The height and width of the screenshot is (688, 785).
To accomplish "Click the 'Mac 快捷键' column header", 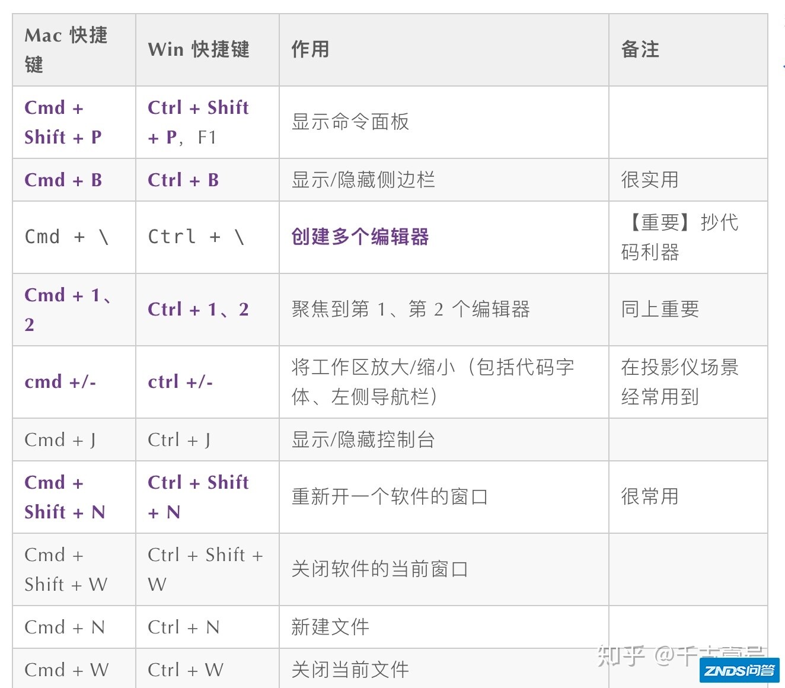I will coord(74,50).
